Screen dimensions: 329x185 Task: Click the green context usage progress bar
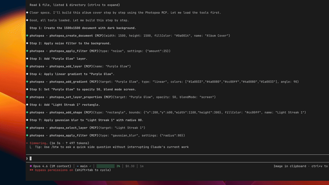coord(106,166)
